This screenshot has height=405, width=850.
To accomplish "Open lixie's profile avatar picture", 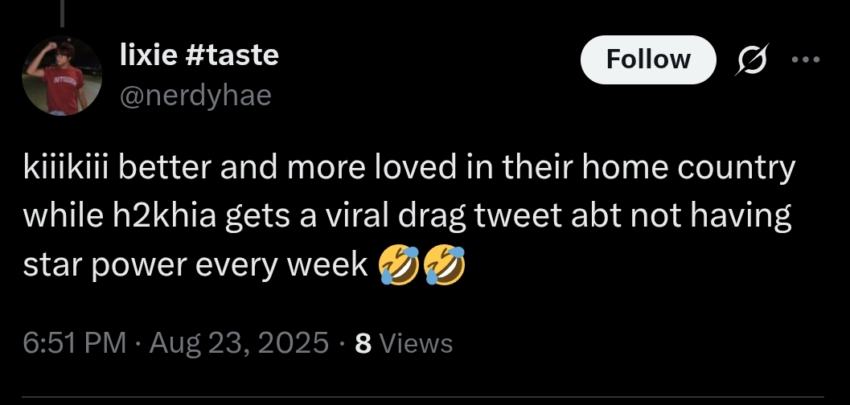I will (x=60, y=77).
